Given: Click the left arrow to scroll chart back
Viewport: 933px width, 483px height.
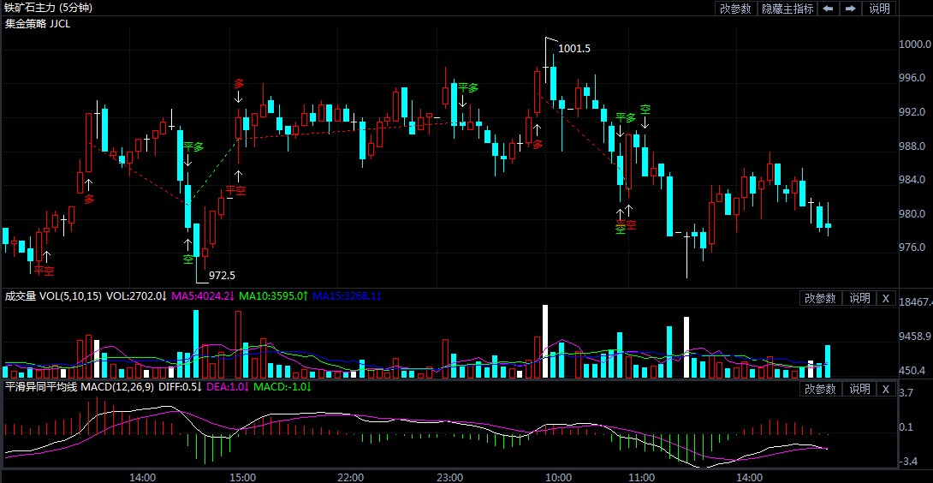Looking at the screenshot, I should tap(828, 9).
